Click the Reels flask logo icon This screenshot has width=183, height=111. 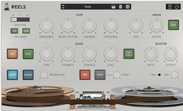click(x=7, y=7)
